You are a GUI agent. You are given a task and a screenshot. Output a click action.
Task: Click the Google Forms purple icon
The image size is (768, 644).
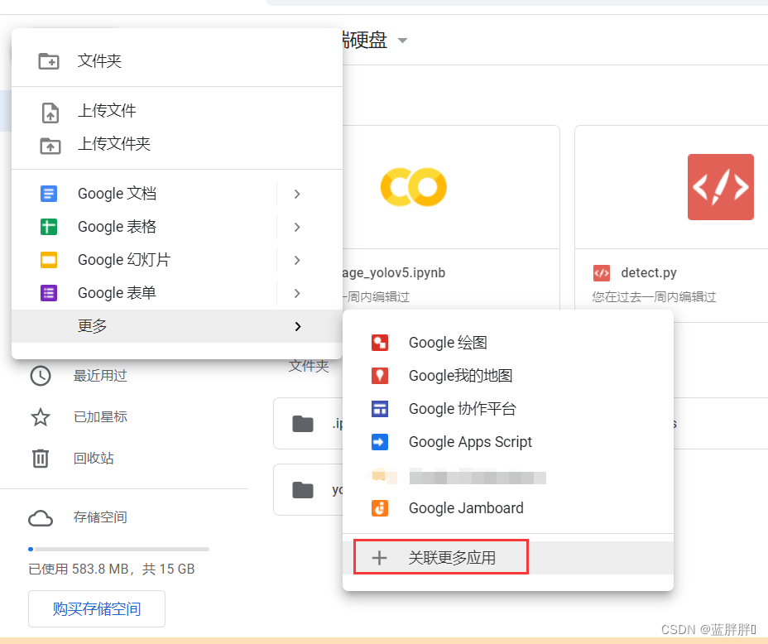49,293
